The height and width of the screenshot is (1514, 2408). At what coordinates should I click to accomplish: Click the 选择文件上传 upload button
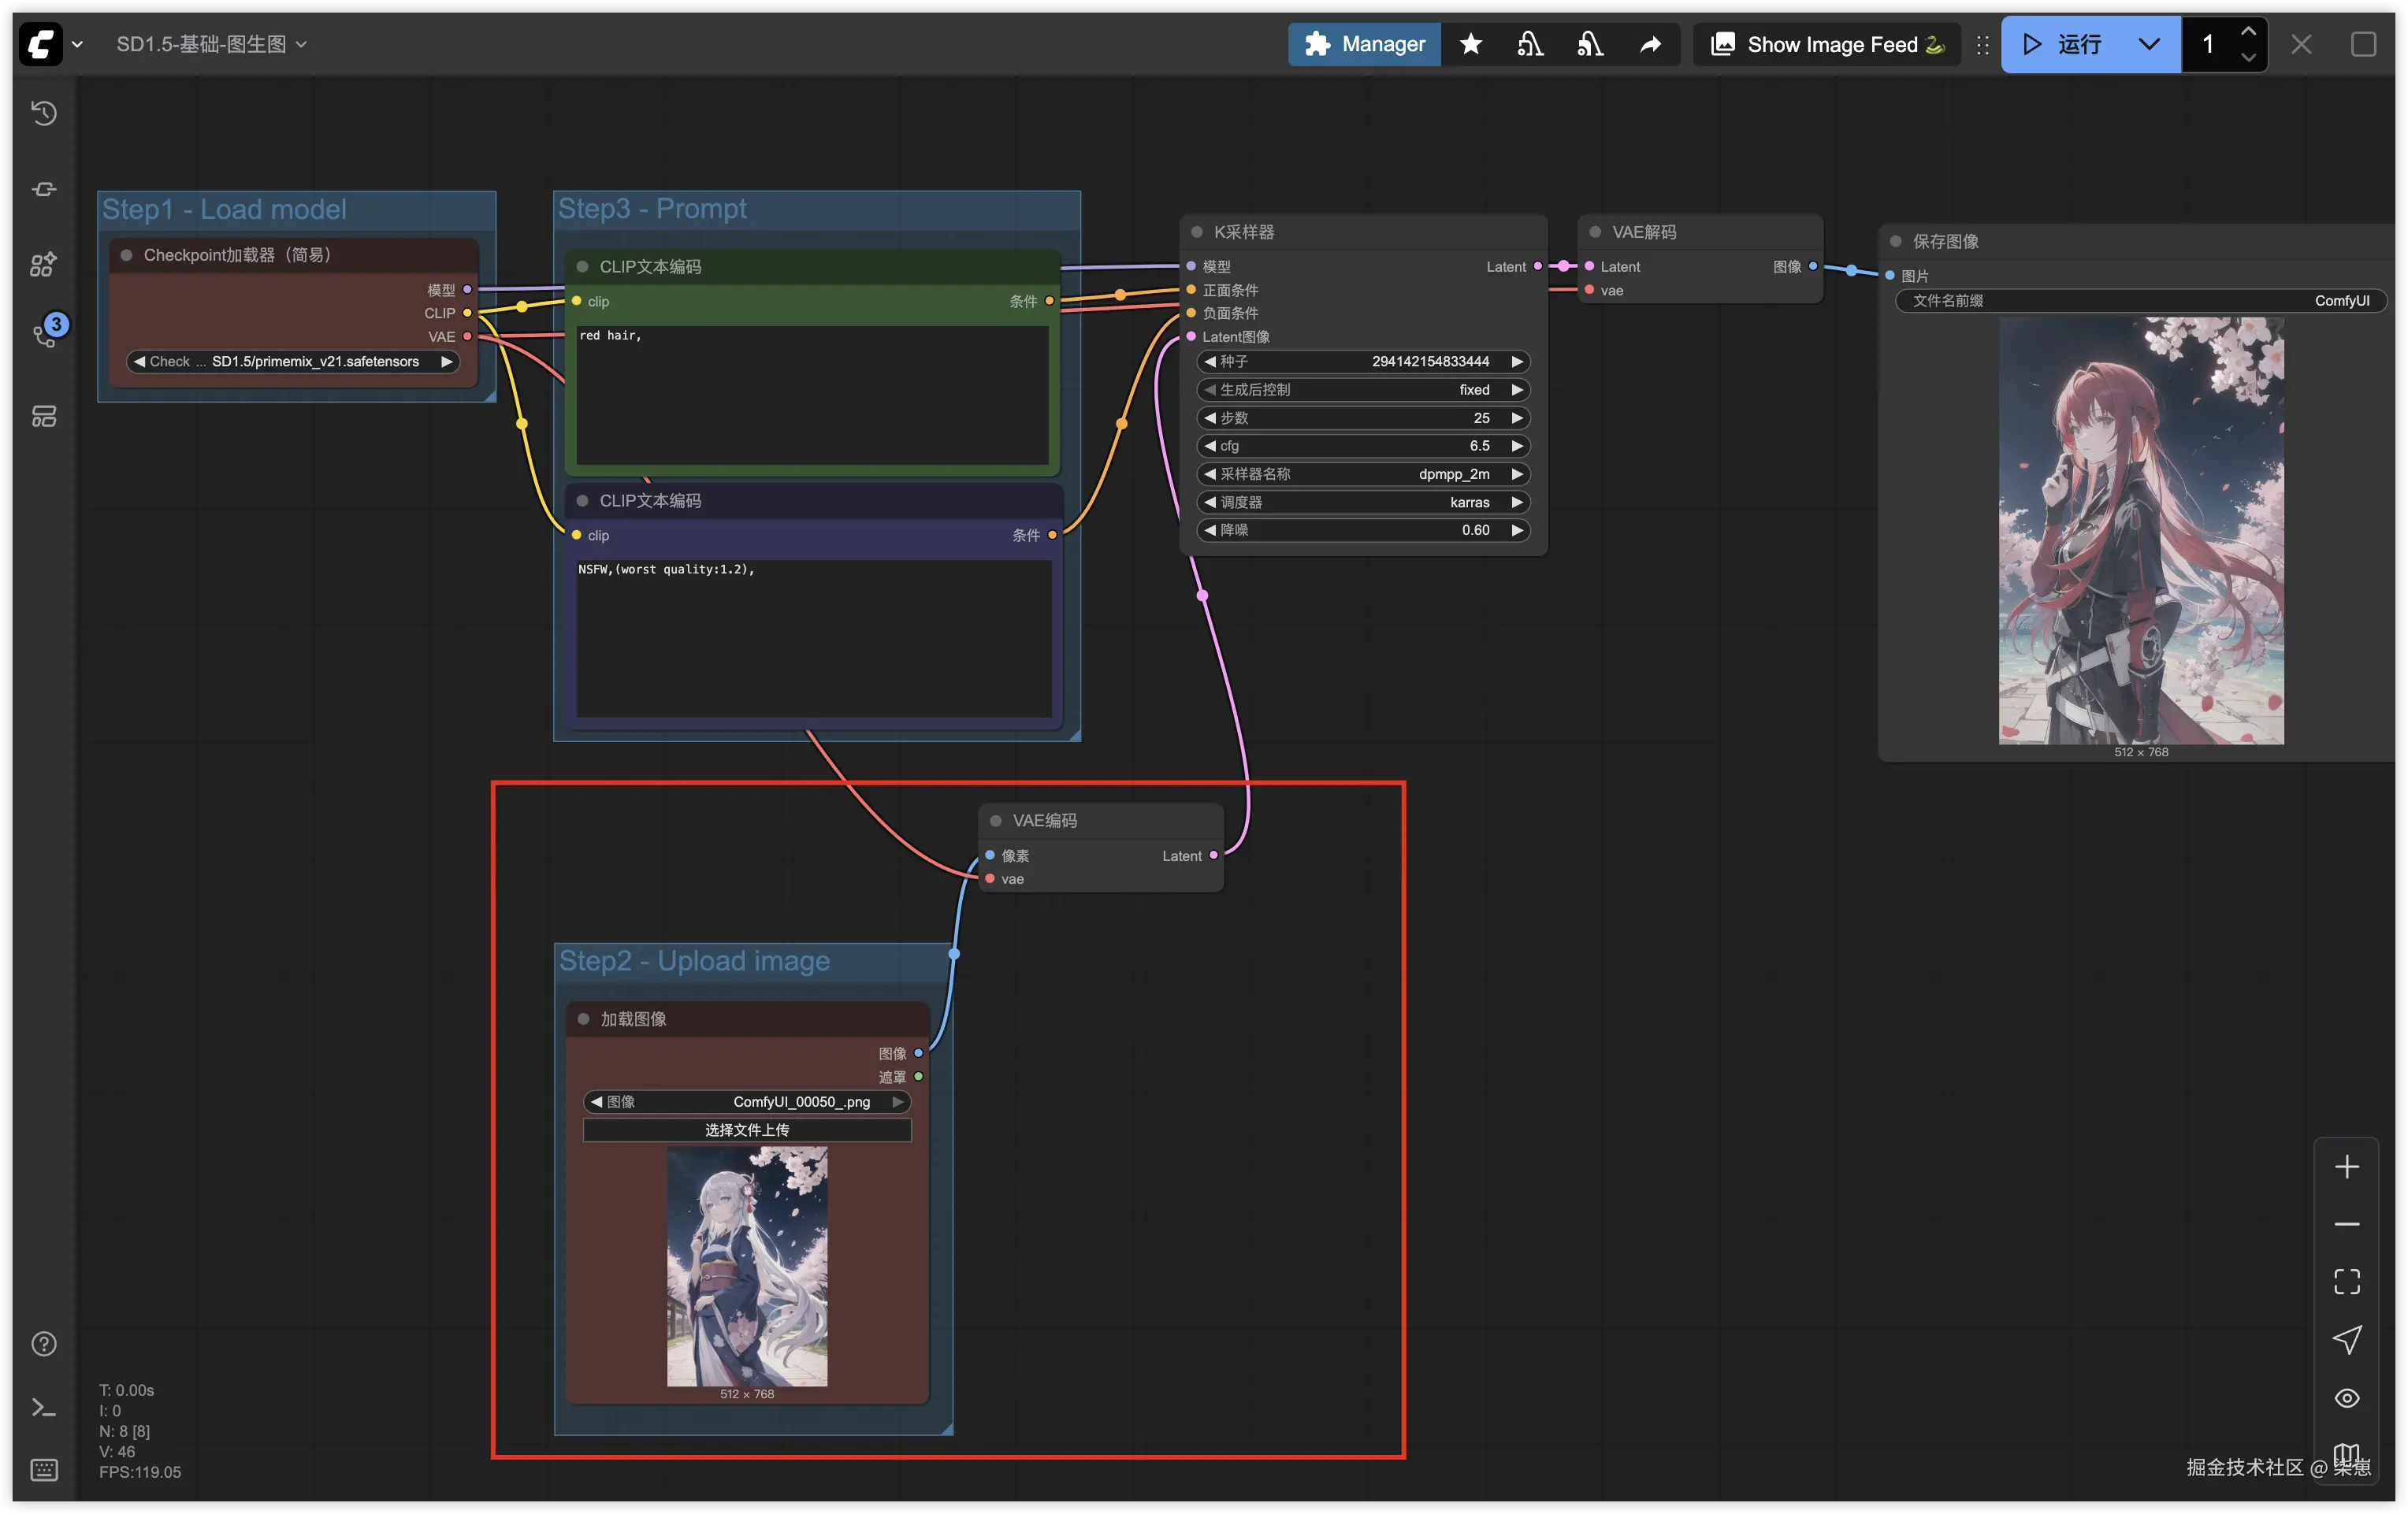pos(747,1130)
